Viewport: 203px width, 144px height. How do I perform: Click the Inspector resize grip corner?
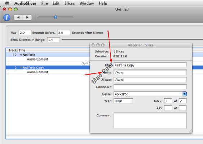(190, 131)
